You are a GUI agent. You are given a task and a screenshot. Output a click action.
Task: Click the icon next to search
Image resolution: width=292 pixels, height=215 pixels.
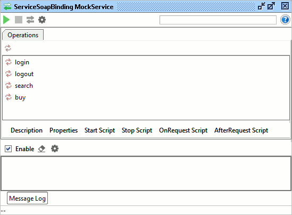click(x=9, y=86)
